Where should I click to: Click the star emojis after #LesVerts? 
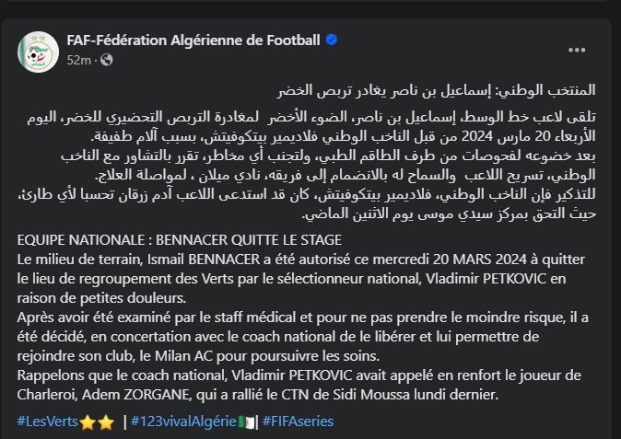click(99, 422)
